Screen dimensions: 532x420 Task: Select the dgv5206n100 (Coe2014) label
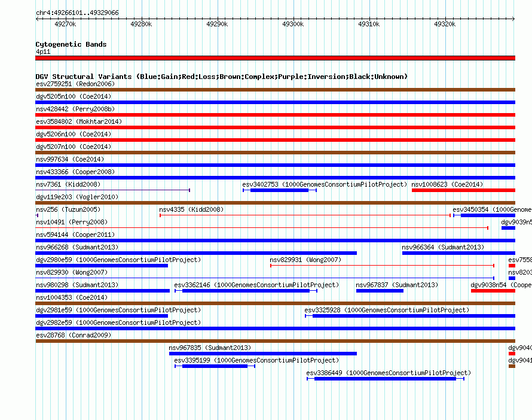point(74,134)
